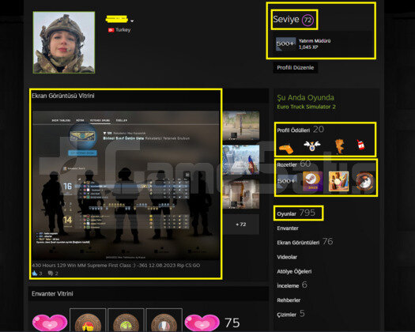Select the first pink heart inventory item
This screenshot has height=332, width=415.
[x=50, y=322]
